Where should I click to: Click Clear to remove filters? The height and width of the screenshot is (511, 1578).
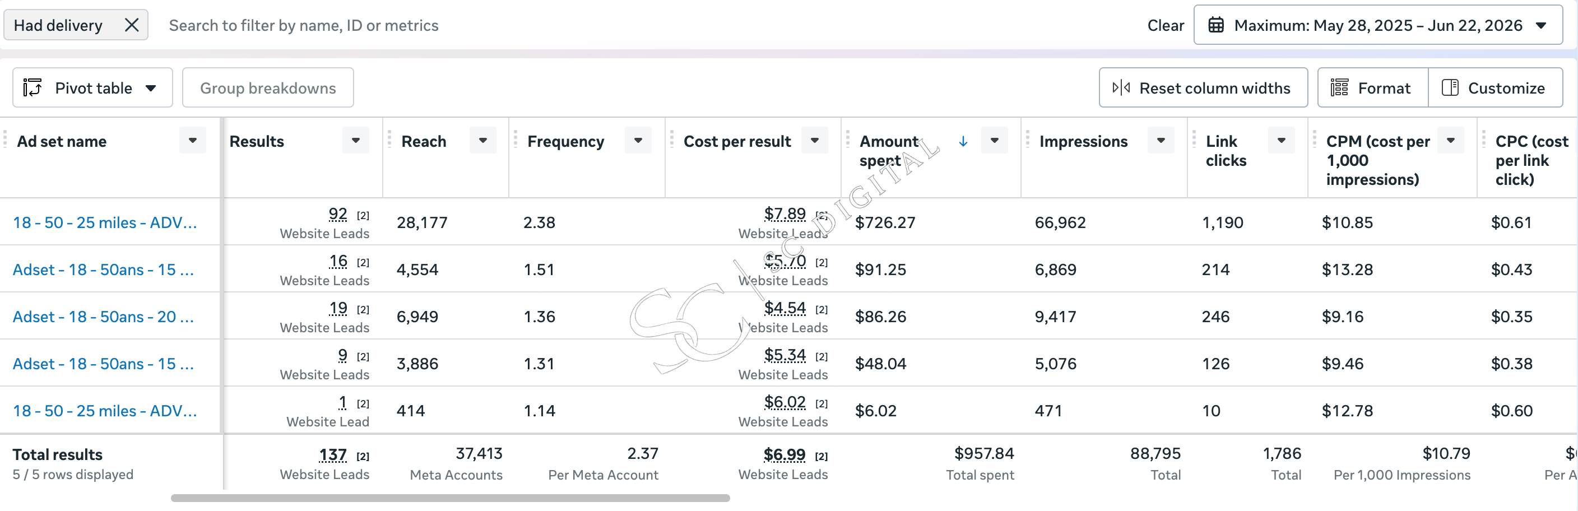point(1165,25)
